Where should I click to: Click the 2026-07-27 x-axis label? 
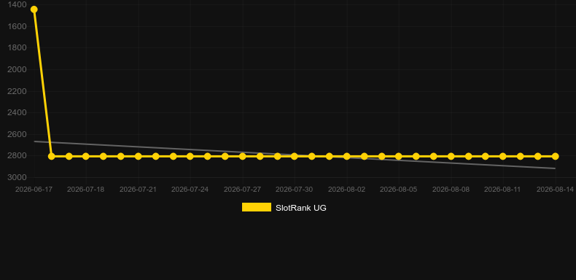click(243, 190)
